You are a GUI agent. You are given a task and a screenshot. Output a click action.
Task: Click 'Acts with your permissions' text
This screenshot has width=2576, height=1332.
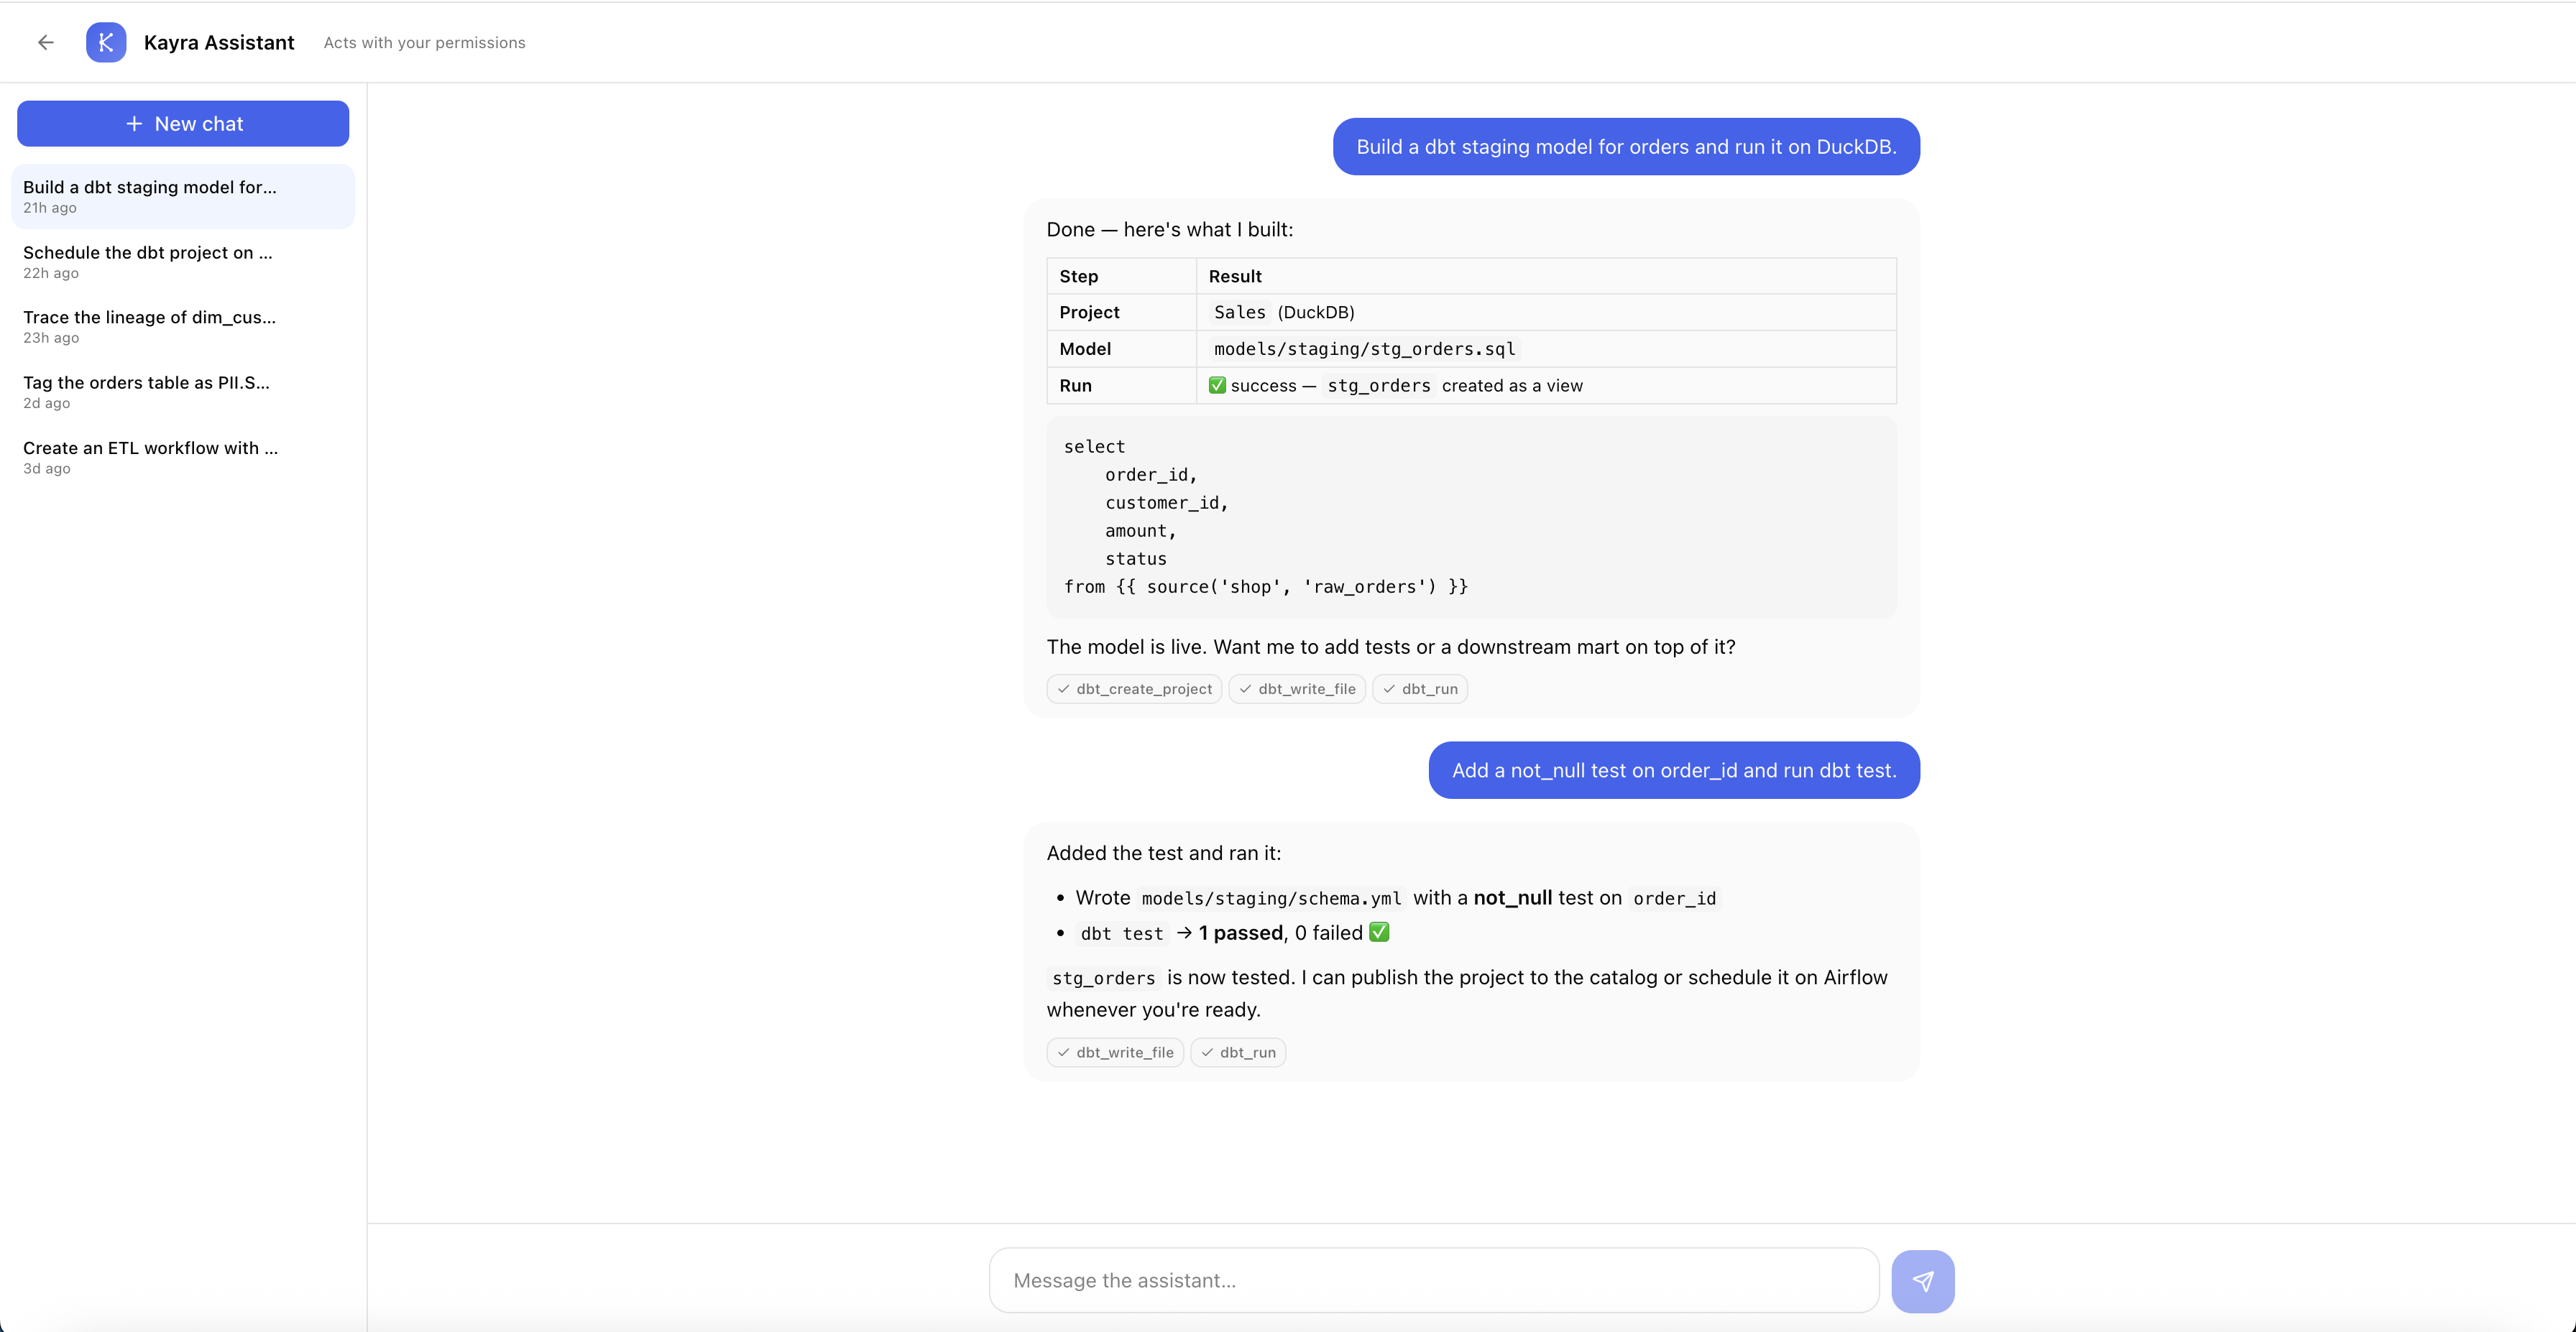[424, 43]
